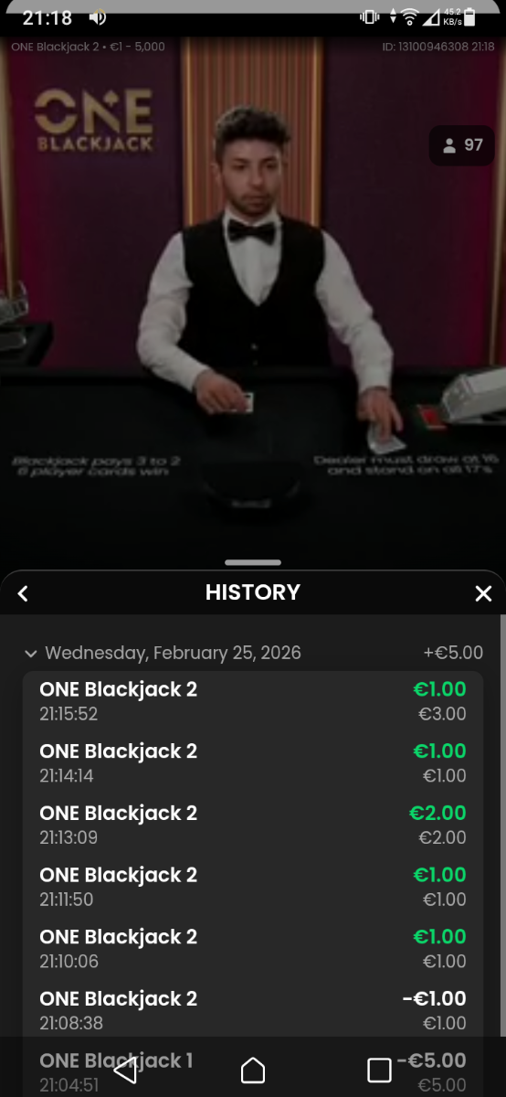The width and height of the screenshot is (506, 1097).
Task: Open the 21:10:06 game round entry
Action: 253,948
